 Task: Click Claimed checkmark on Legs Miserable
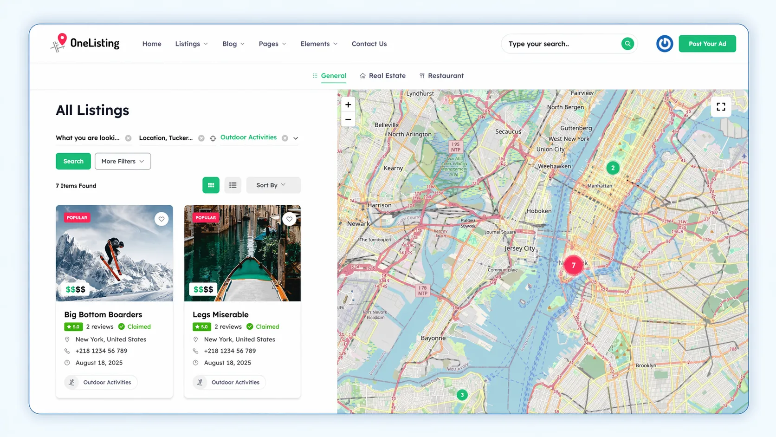[x=250, y=326]
